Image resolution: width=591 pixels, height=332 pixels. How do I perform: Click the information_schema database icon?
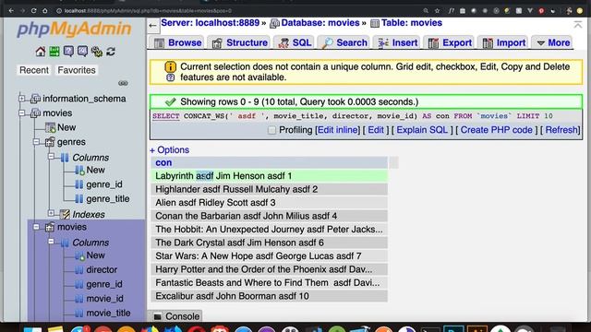click(x=35, y=99)
